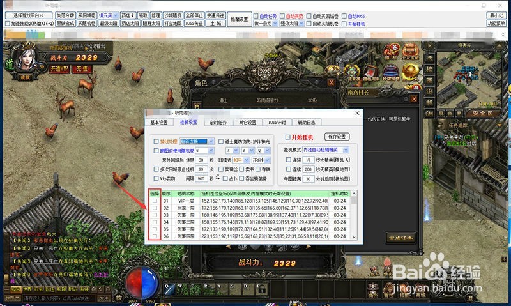Image resolution: width=511 pixels, height=306 pixels.
Task: Click the 邮 mail side button
Action: coord(429,102)
